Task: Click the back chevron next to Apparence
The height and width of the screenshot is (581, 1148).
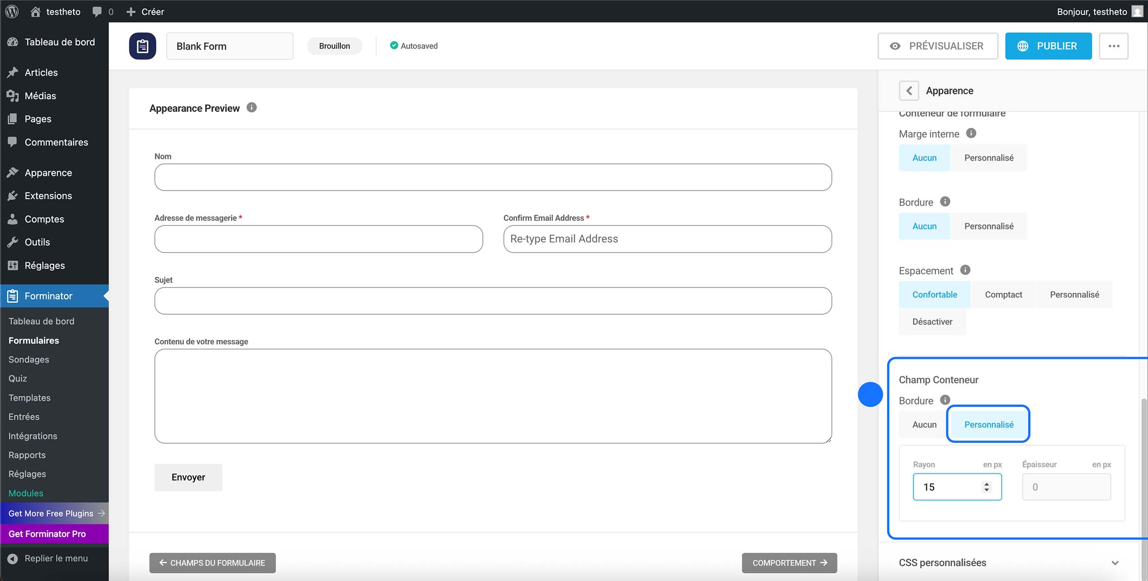Action: 909,91
